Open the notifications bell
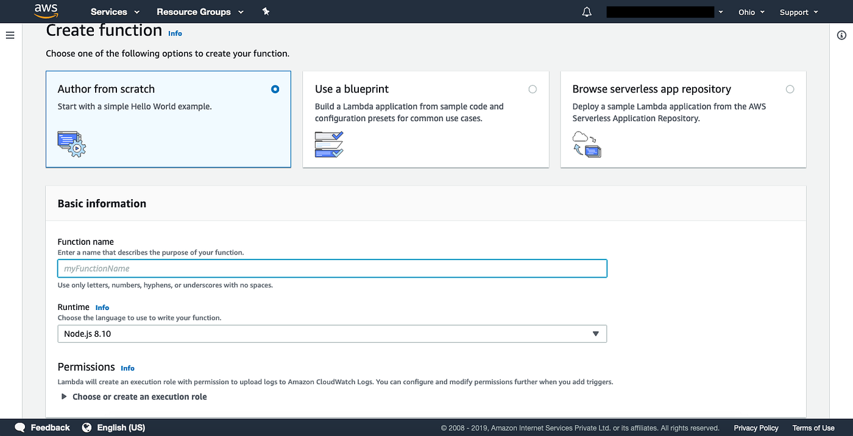 [x=587, y=12]
